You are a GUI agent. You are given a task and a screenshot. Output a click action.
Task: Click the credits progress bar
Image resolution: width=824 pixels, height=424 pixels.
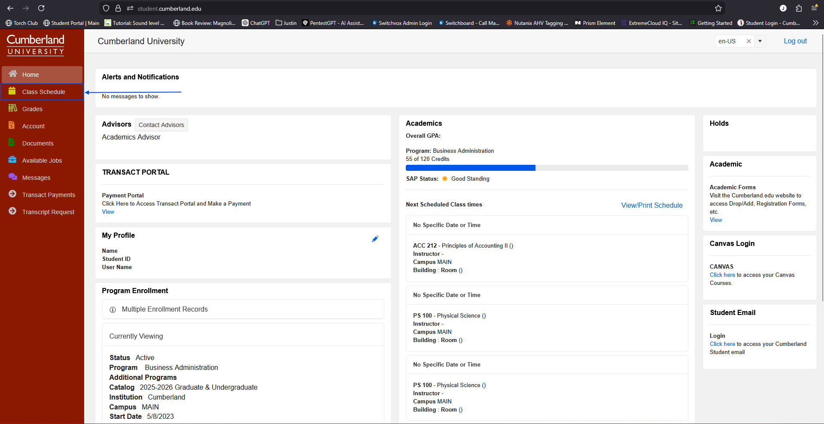click(x=547, y=168)
